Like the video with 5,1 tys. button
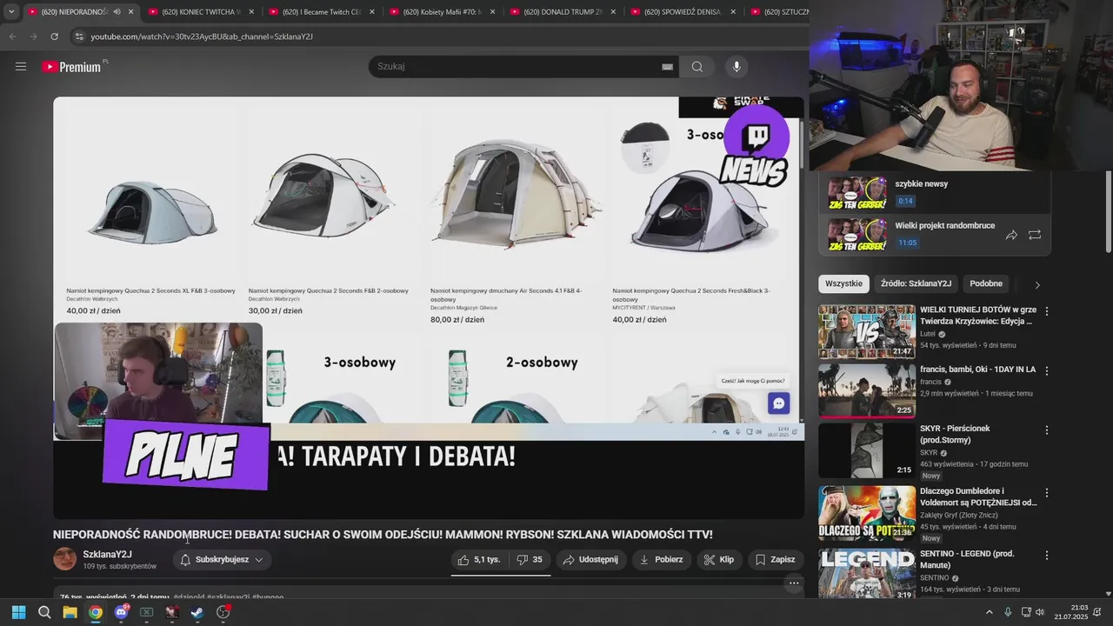Viewport: 1113px width, 626px height. [x=479, y=560]
